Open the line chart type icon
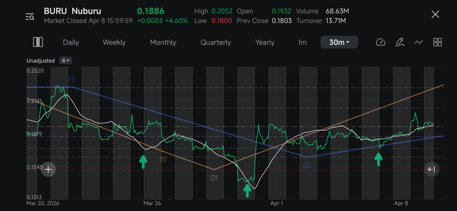The width and height of the screenshot is (457, 211). [418, 42]
